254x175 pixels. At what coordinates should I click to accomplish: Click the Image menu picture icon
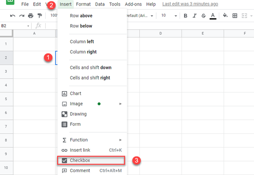coord(64,104)
